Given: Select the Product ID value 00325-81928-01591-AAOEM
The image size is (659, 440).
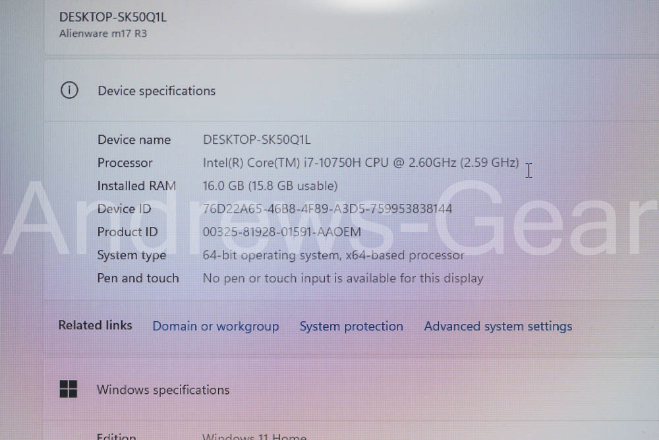Looking at the screenshot, I should pyautogui.click(x=282, y=232).
